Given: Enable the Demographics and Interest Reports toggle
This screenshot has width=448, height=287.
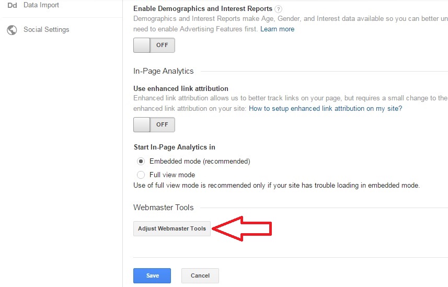Looking at the screenshot, I should coord(154,45).
